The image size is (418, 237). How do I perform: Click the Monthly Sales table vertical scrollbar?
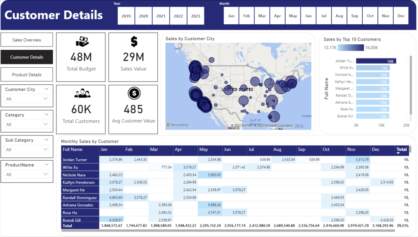click(x=411, y=149)
